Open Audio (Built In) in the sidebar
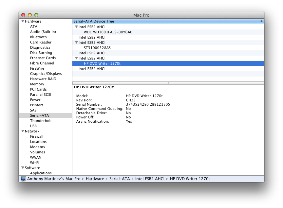The height and width of the screenshot is (208, 283). pyautogui.click(x=43, y=32)
